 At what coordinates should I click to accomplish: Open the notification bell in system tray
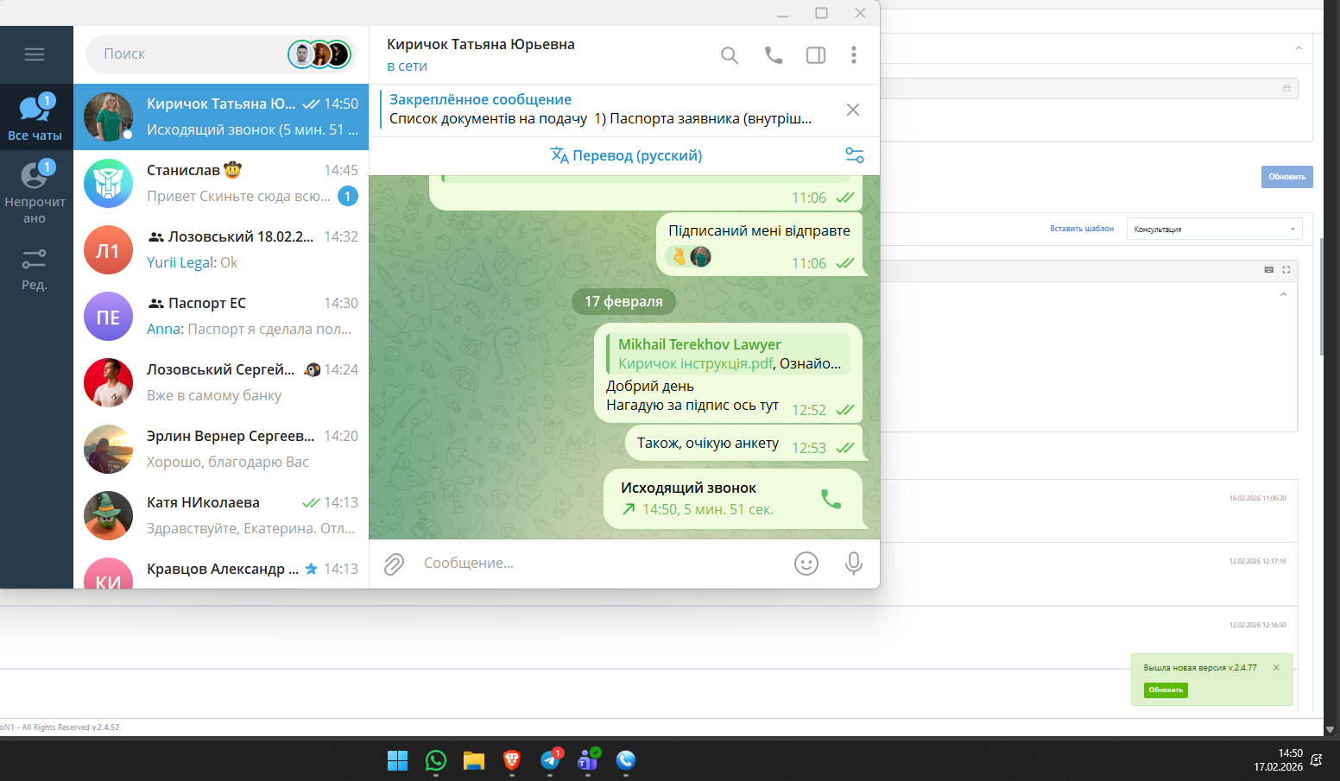(x=1317, y=760)
